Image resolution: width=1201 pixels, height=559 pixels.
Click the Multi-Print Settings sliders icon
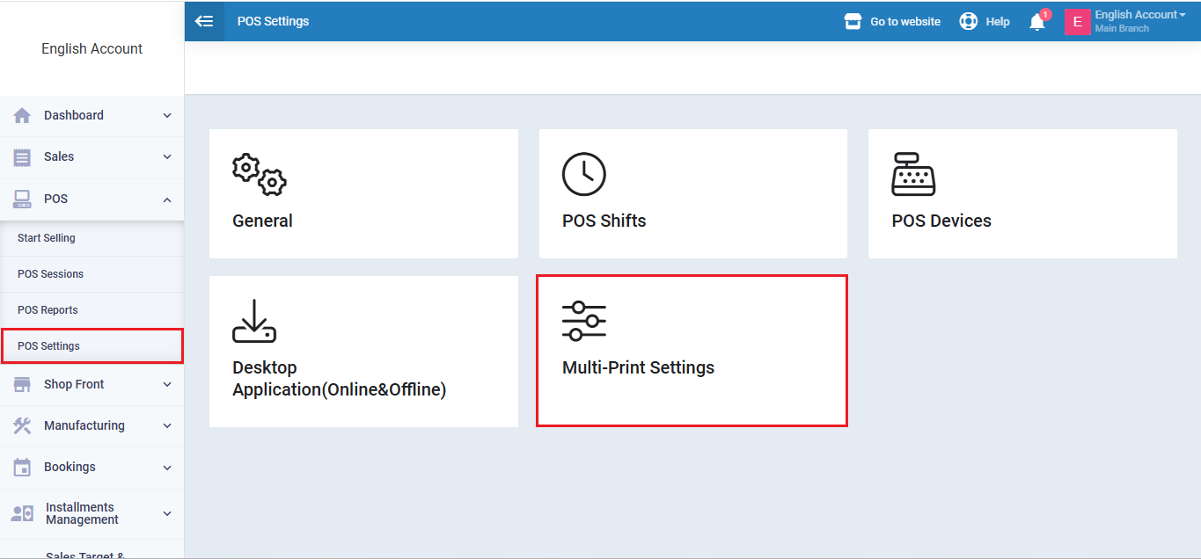(x=584, y=321)
